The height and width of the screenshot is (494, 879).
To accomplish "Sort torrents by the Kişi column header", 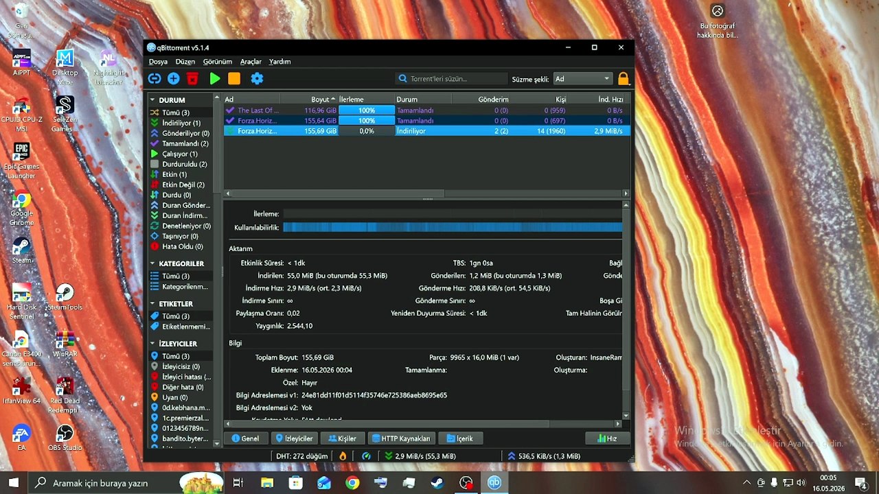I will click(x=539, y=99).
